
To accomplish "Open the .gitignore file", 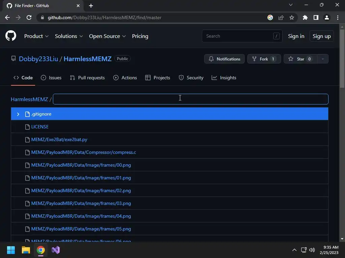I will click(41, 114).
